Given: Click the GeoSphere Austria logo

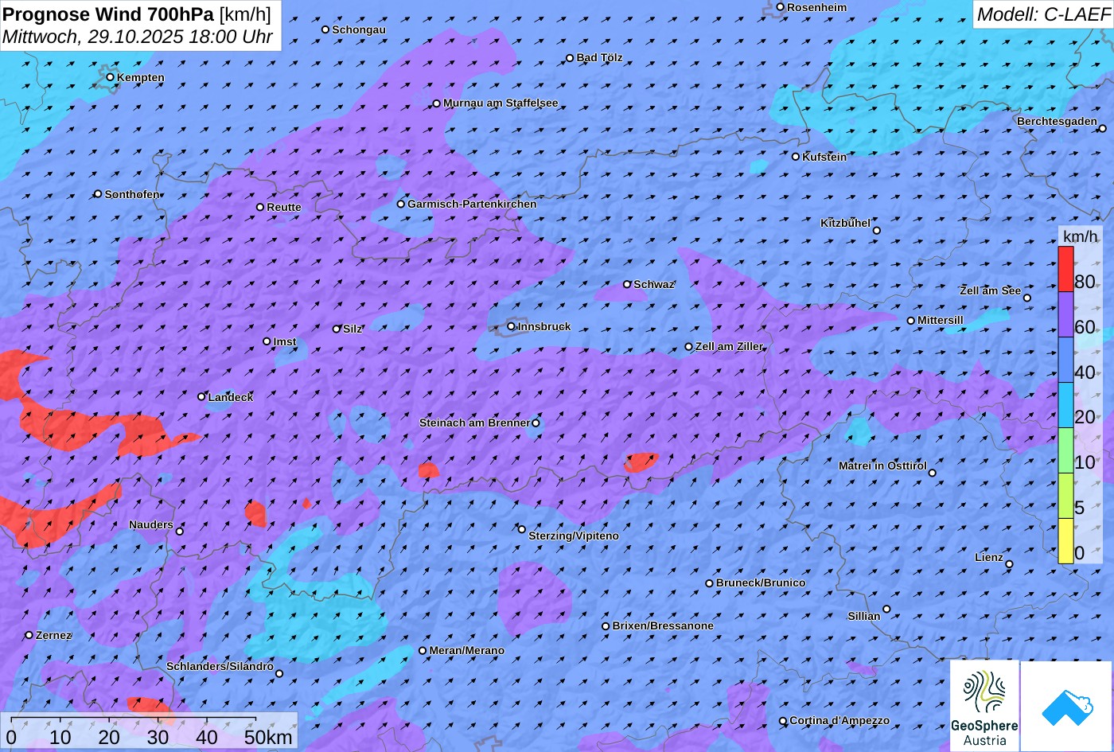Looking at the screenshot, I should (984, 706).
